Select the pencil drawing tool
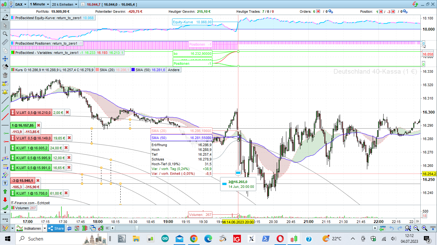 tap(5, 17)
